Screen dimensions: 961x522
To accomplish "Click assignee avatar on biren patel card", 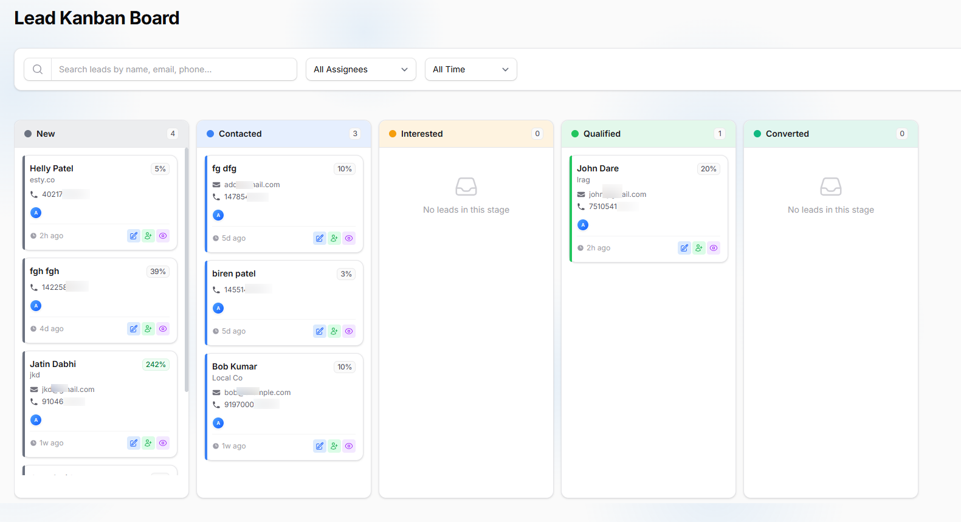I will point(218,308).
